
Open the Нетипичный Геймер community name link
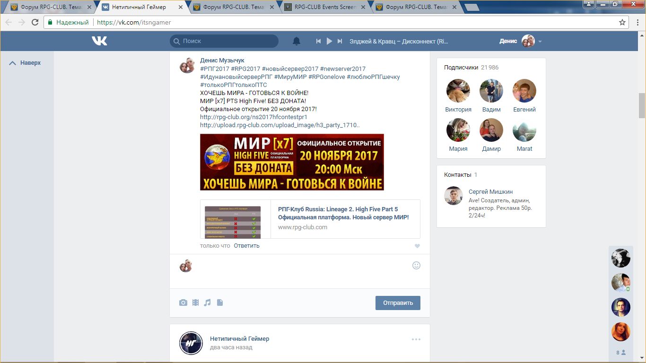point(239,339)
